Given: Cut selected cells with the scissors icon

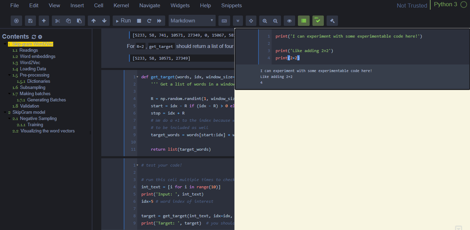Looking at the screenshot, I should point(57,21).
